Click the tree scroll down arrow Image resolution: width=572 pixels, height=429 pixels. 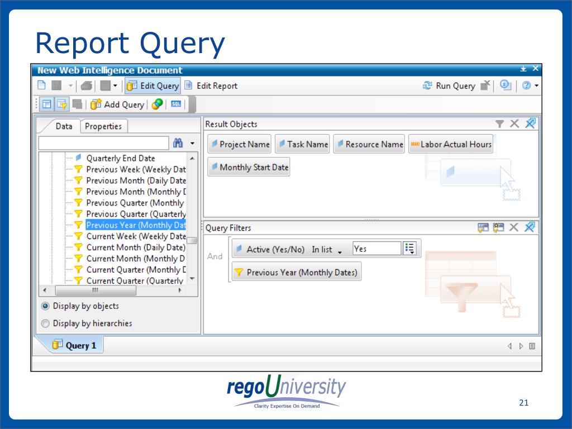pos(192,279)
